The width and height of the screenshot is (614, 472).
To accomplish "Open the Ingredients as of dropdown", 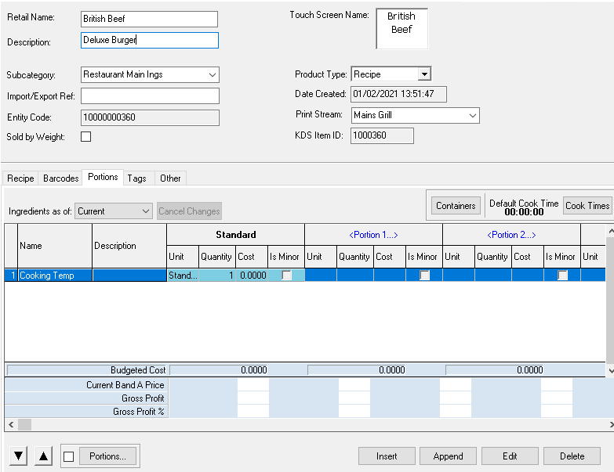I will [x=146, y=211].
